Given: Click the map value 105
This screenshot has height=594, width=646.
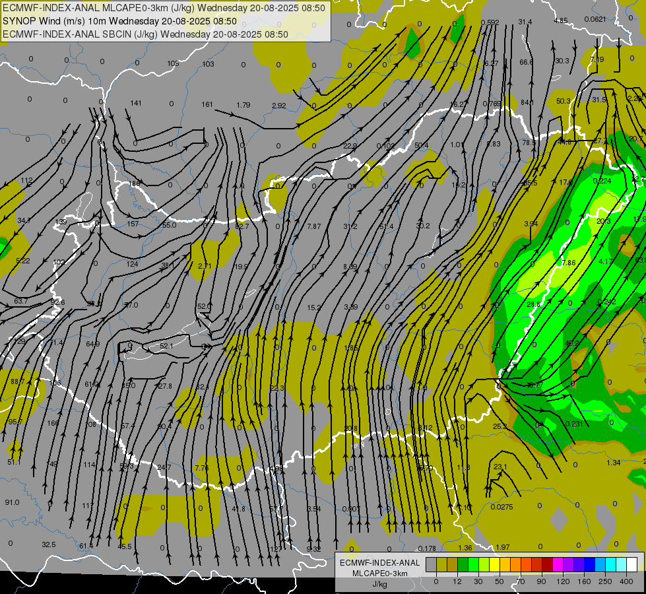Looking at the screenshot, I should point(173,63).
